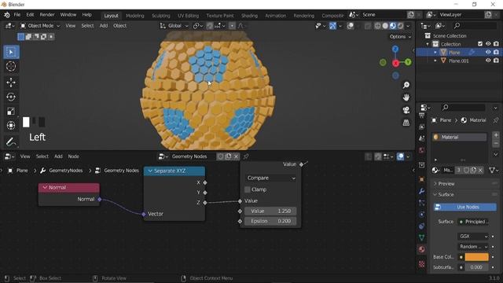This screenshot has height=283, width=503.
Task: Collapse the Separate XYZ node
Action: point(150,171)
